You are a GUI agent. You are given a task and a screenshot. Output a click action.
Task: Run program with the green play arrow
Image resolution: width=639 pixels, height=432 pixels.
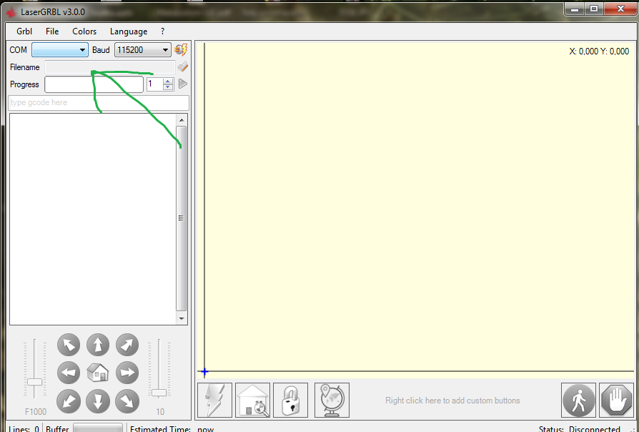click(183, 84)
